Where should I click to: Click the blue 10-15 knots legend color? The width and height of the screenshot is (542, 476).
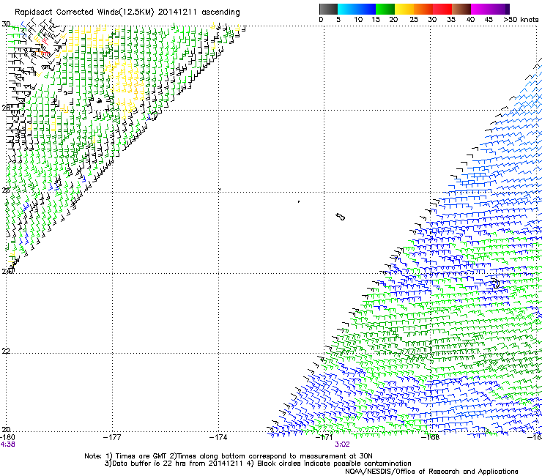366,9
